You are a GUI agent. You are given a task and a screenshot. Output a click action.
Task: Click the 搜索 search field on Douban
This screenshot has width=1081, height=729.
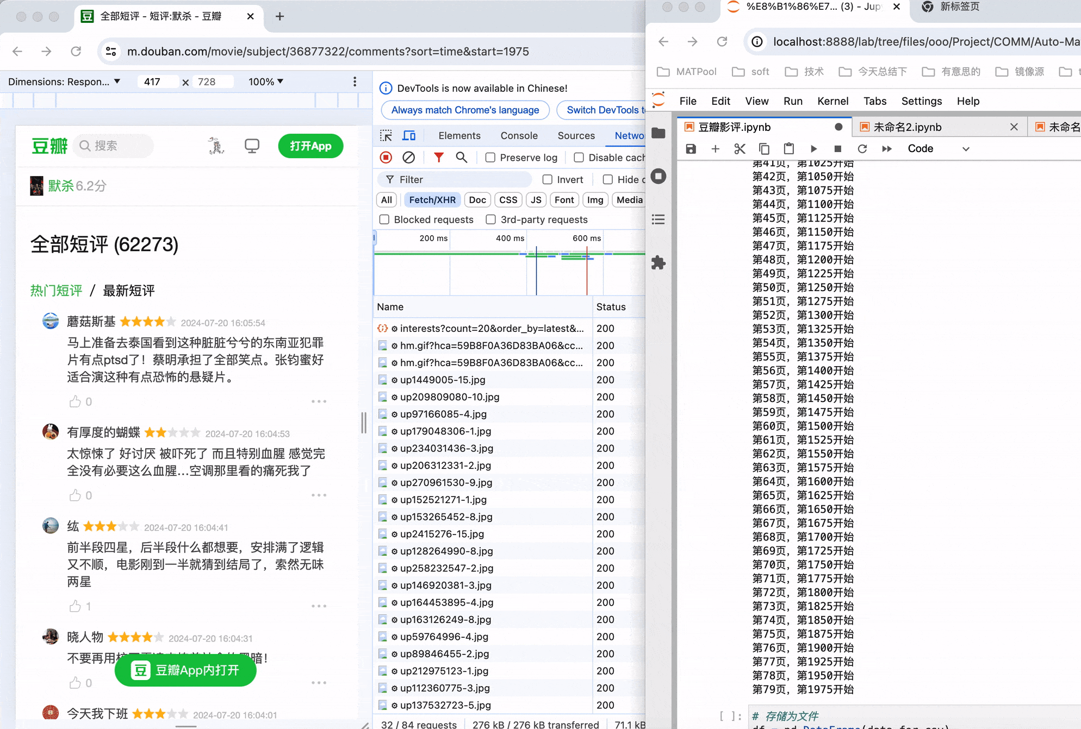(x=114, y=146)
